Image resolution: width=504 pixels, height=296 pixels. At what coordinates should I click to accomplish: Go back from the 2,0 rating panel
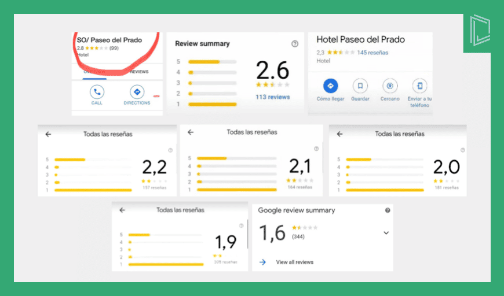pyautogui.click(x=339, y=134)
